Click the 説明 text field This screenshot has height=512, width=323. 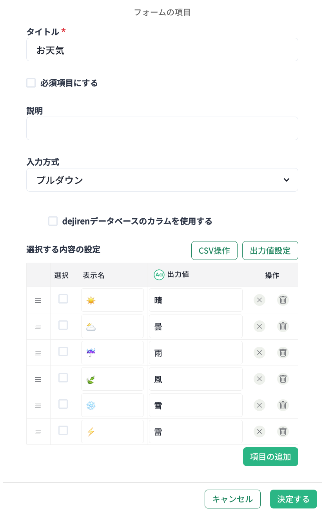(x=162, y=128)
